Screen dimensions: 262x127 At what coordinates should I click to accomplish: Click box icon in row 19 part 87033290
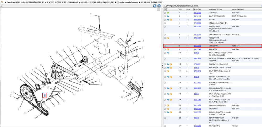point(171,99)
